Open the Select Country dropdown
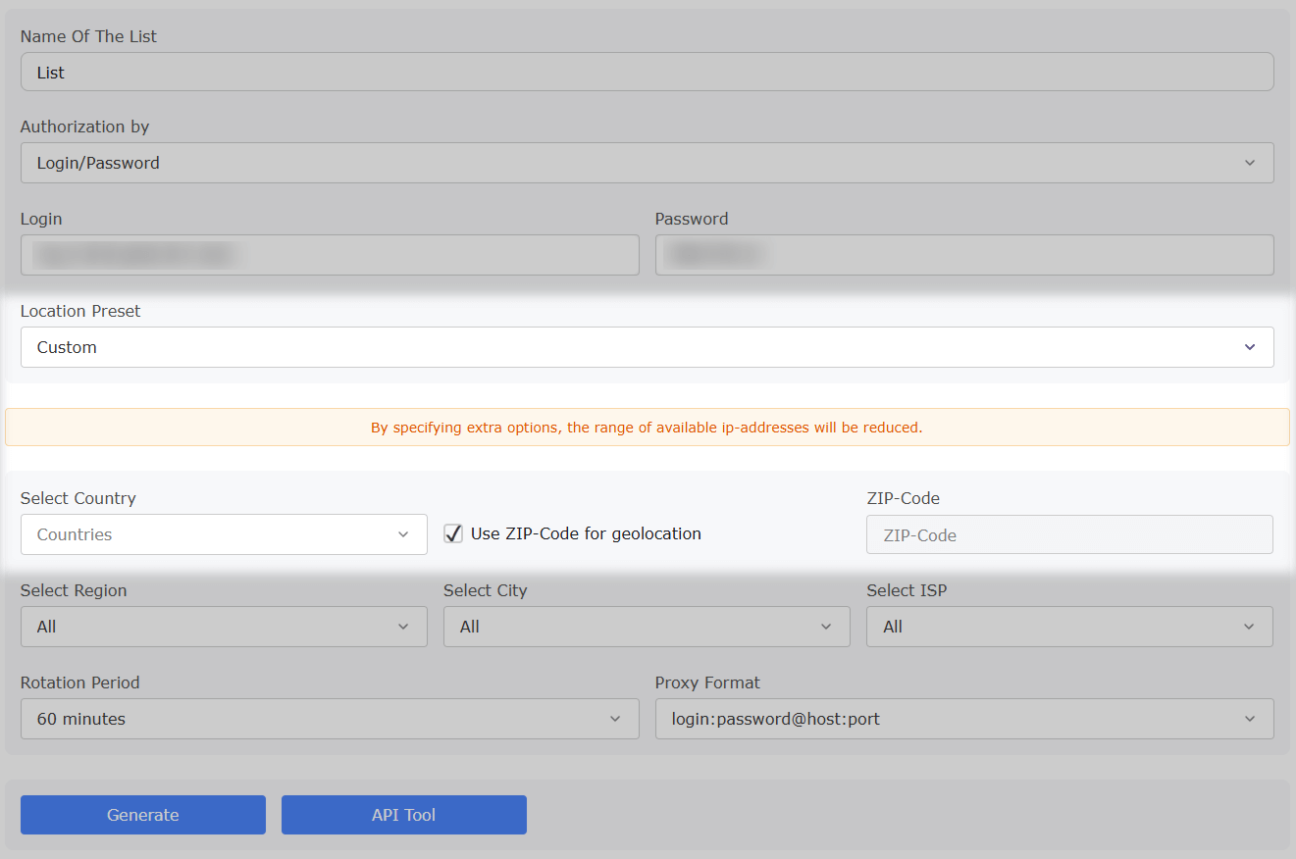Screen dimensions: 1296x859 [224, 534]
